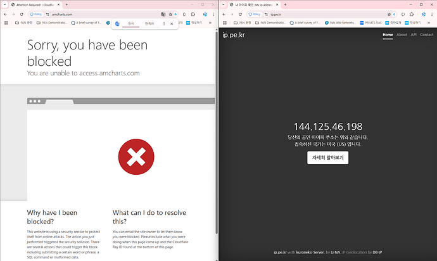437x261 pixels.
Task: Click the 자세히 알아보기 button
Action: (x=328, y=158)
